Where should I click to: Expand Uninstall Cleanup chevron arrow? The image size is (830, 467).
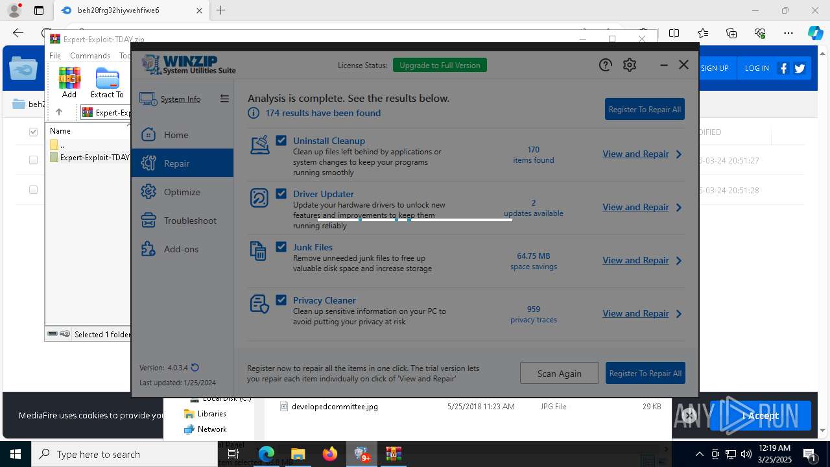click(x=679, y=154)
